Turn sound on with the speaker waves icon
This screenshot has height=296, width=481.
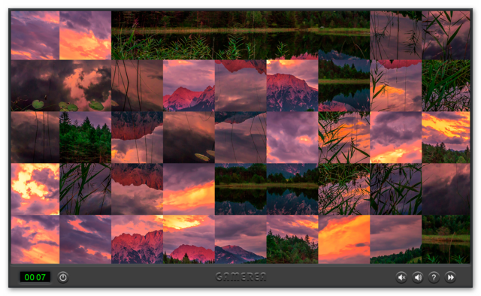click(418, 277)
